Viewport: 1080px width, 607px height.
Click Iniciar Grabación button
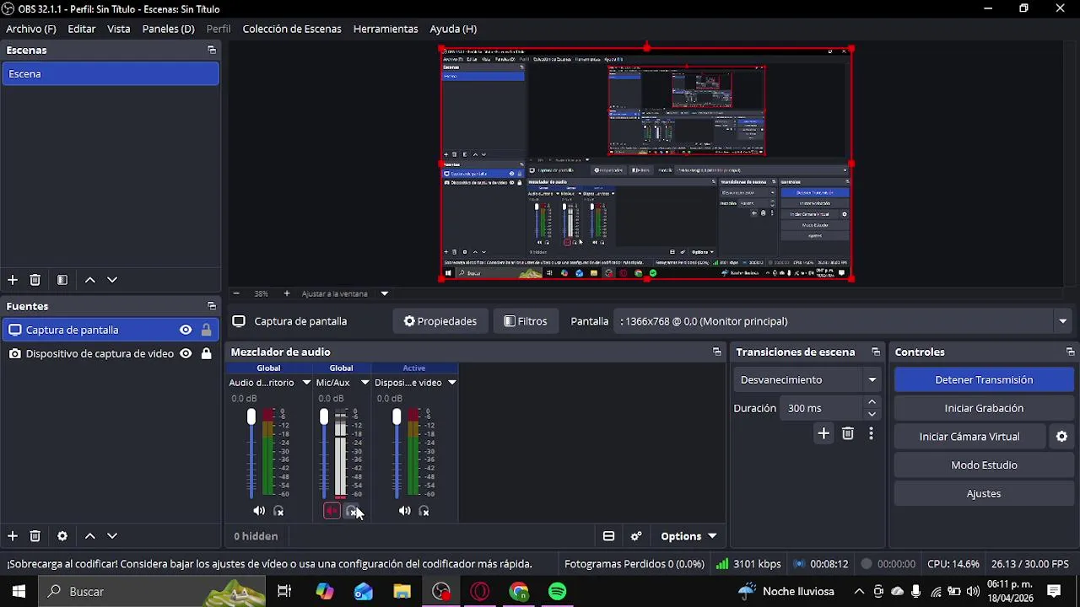coord(984,408)
